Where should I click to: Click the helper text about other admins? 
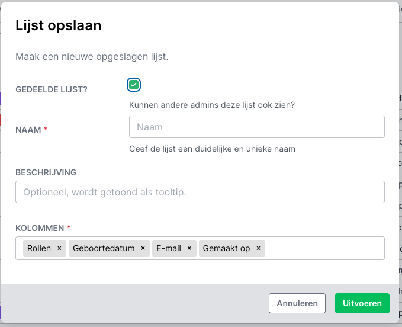tap(212, 105)
